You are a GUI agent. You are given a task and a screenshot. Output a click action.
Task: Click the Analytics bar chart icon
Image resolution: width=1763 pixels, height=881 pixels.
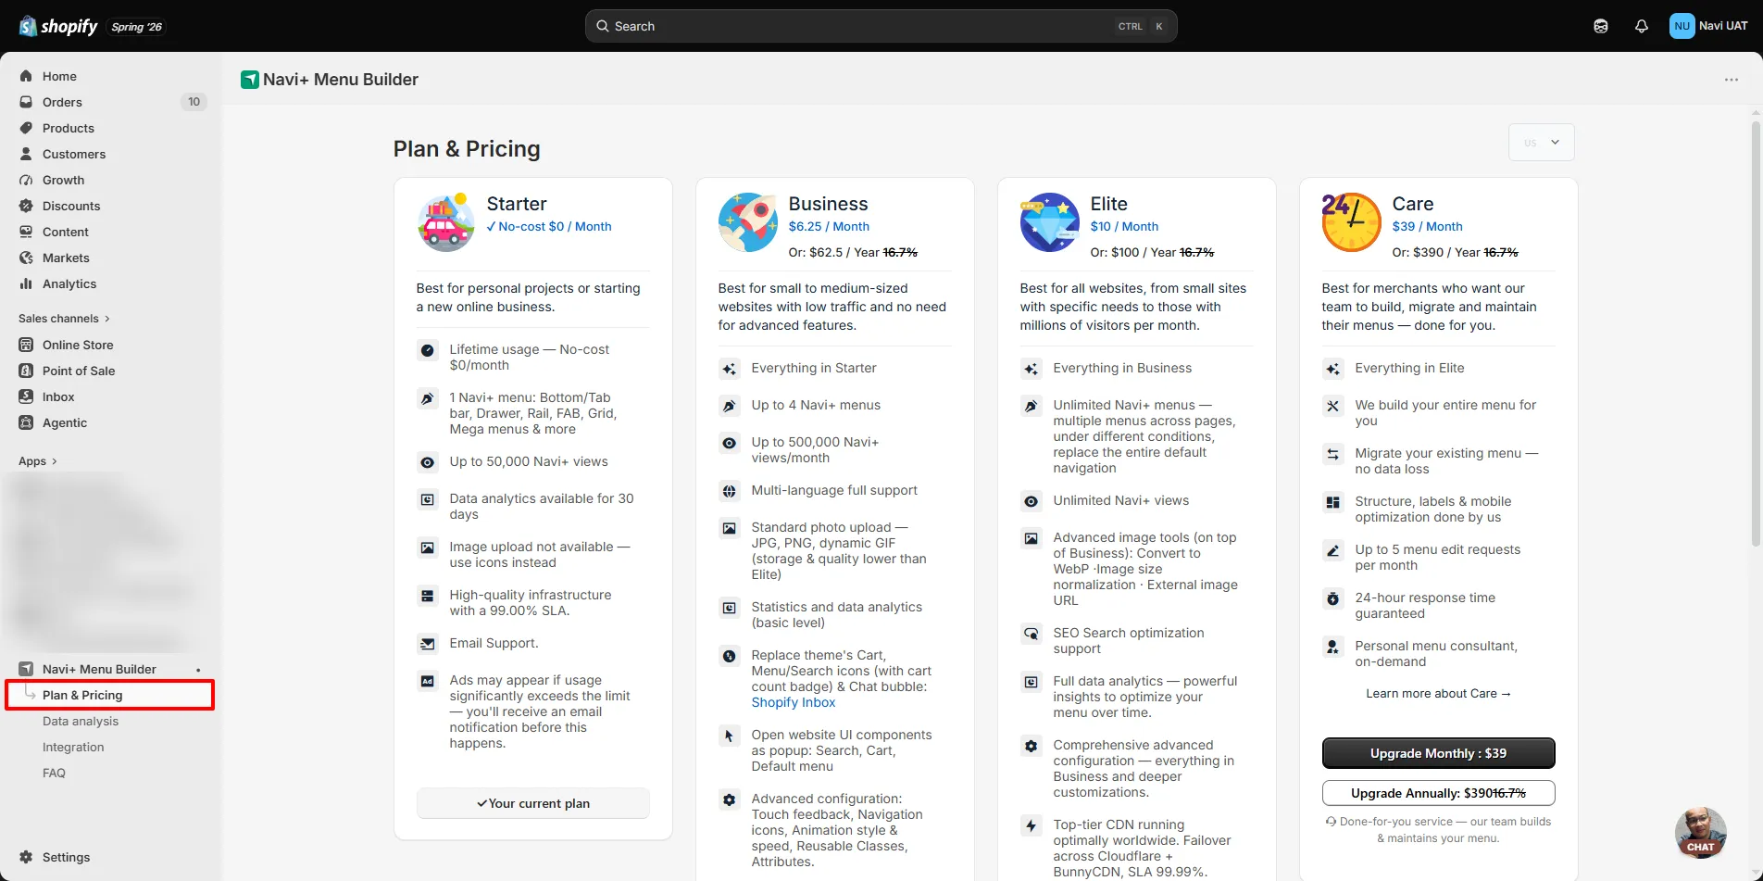click(x=26, y=283)
